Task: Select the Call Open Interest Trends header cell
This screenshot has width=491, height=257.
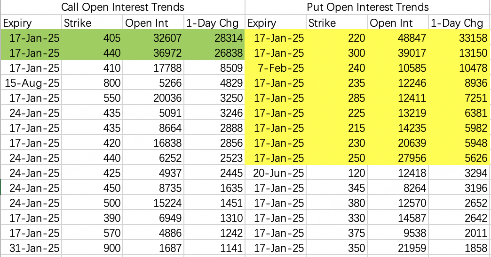Action: point(123,7)
